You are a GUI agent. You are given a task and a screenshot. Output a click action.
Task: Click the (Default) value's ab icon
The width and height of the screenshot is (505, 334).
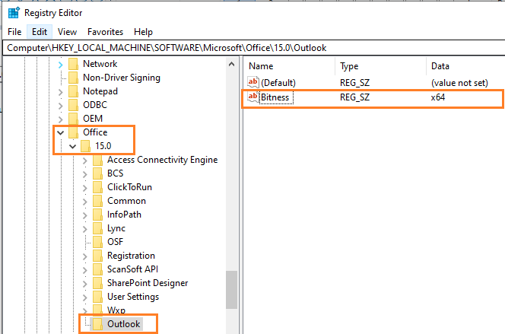pyautogui.click(x=253, y=82)
